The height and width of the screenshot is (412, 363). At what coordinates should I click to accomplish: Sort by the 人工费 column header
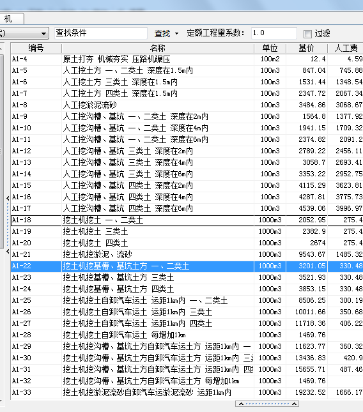click(x=345, y=48)
